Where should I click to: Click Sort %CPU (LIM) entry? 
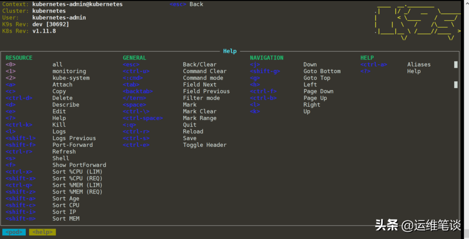(x=77, y=172)
